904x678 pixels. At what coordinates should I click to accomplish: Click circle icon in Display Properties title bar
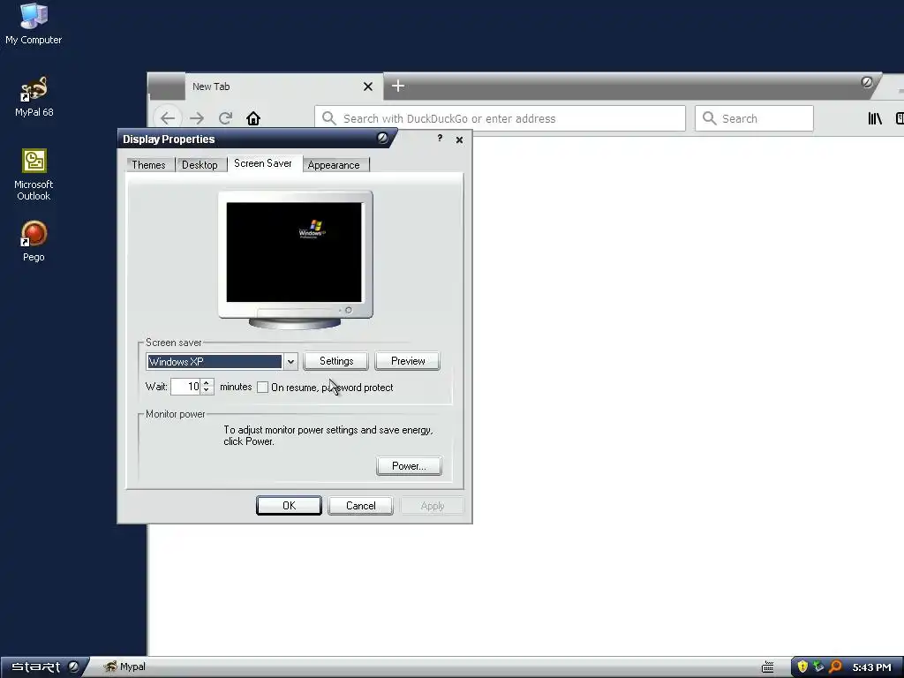[x=382, y=138]
